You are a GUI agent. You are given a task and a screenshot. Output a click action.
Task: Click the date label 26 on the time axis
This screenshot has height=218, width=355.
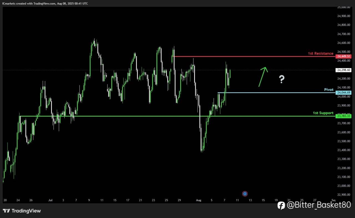[x=31, y=200]
